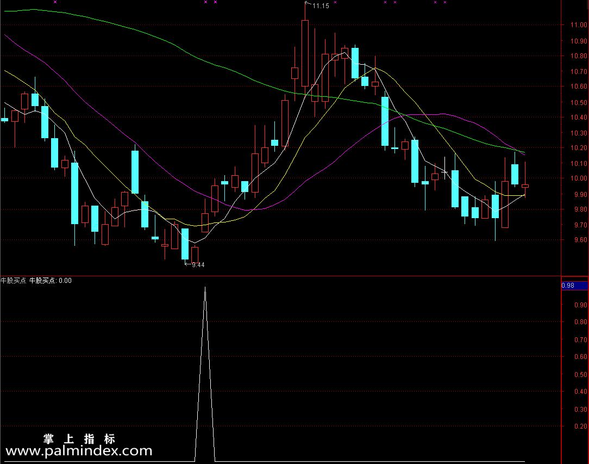Click the 10.10 price axis label
This screenshot has width=589, height=464.
(x=579, y=164)
